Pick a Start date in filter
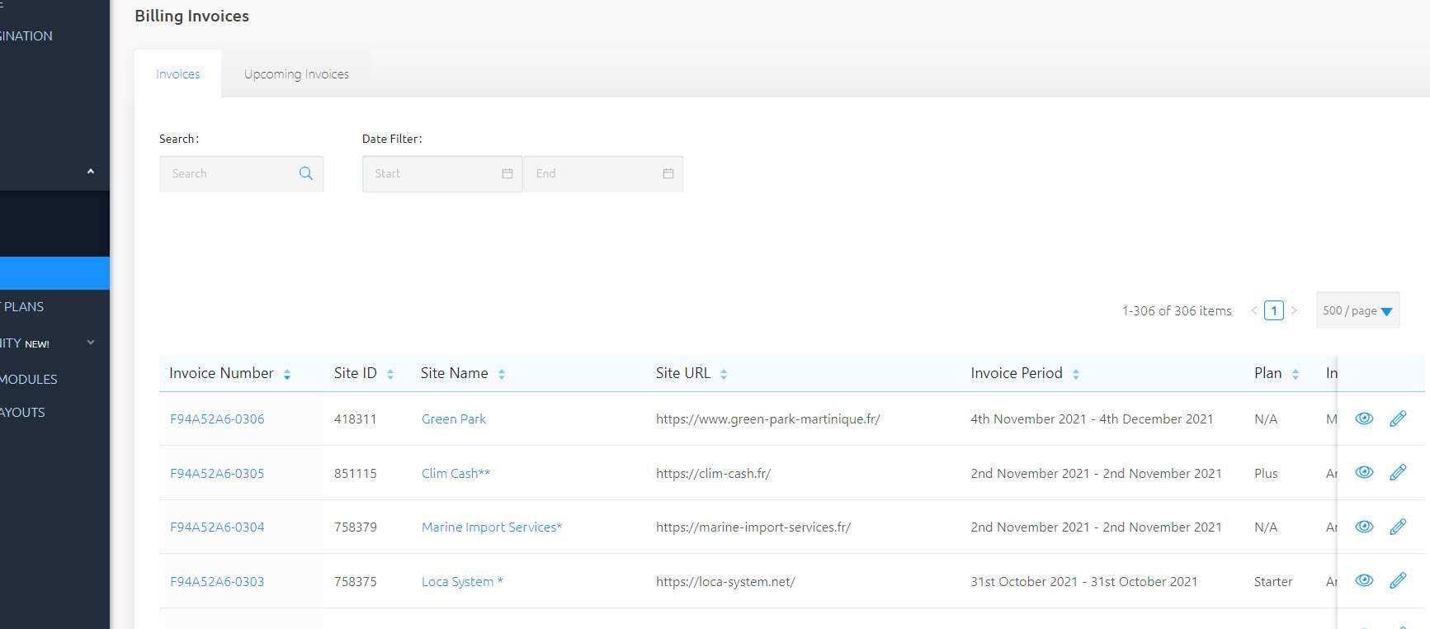Screen dimensions: 1430x629 click(441, 173)
